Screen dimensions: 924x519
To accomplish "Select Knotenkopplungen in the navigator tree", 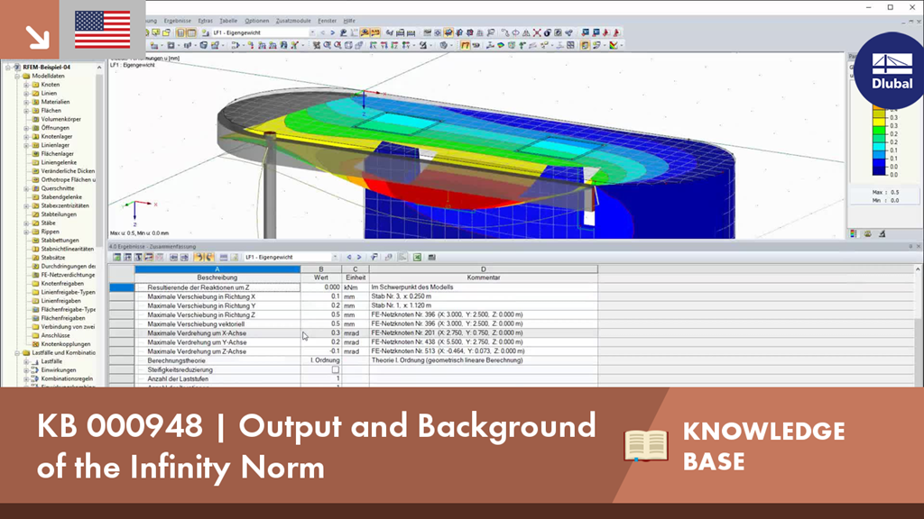I will click(x=65, y=344).
